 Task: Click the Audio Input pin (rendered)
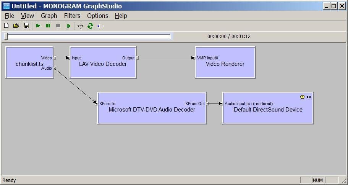pos(222,104)
